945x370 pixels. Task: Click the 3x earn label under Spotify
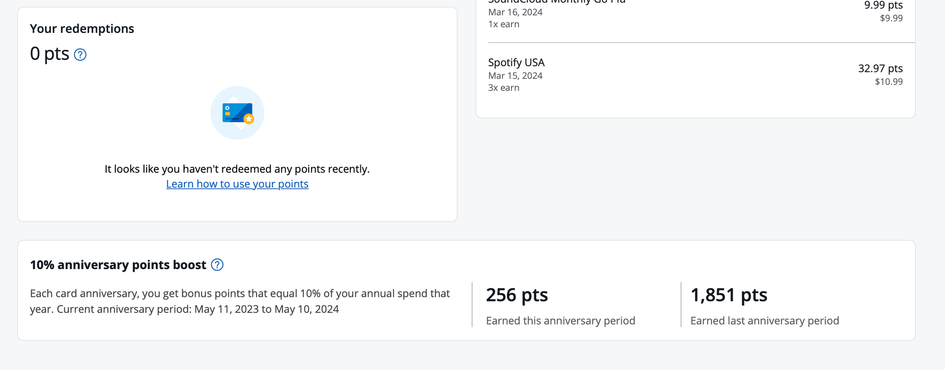(503, 88)
